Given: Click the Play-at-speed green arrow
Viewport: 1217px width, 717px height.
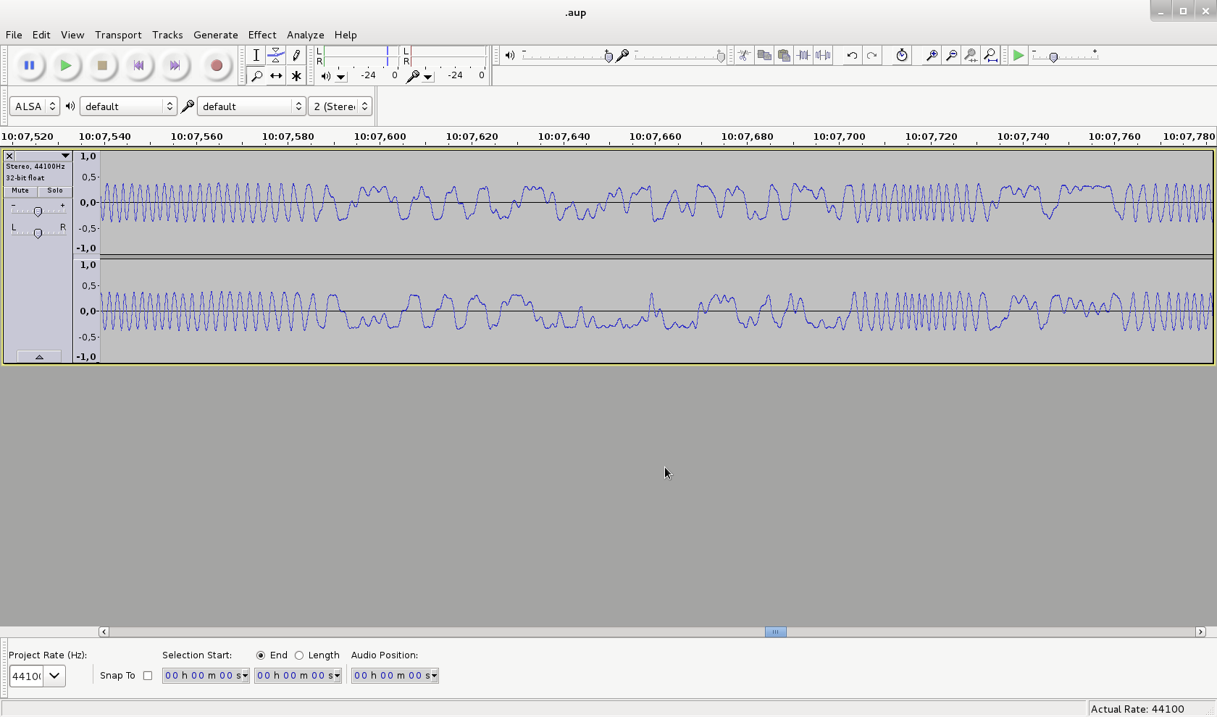Looking at the screenshot, I should [1019, 55].
